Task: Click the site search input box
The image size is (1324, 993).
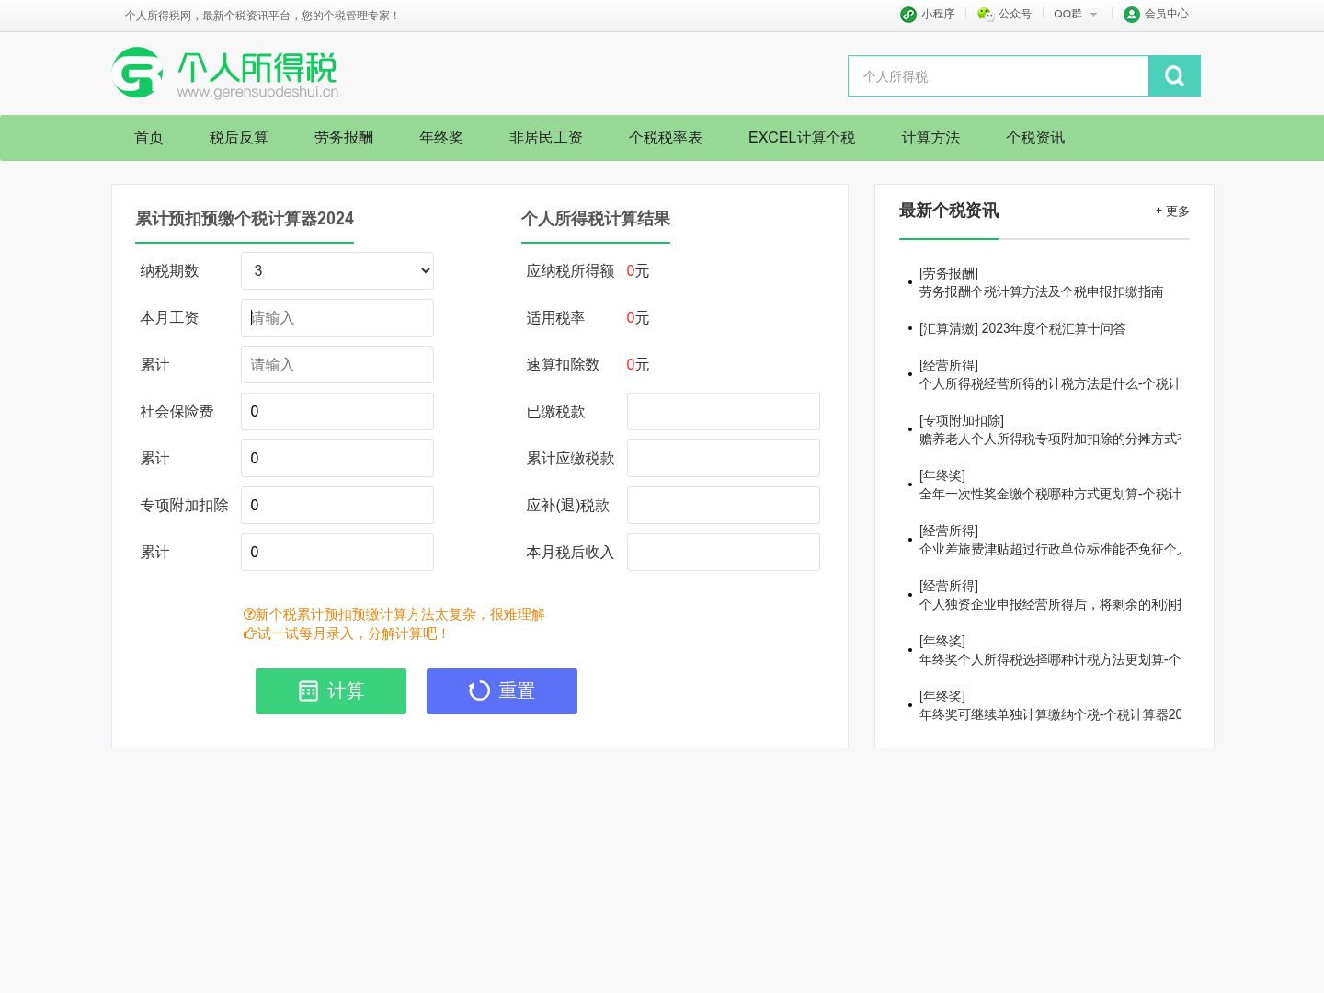Action: coord(999,76)
